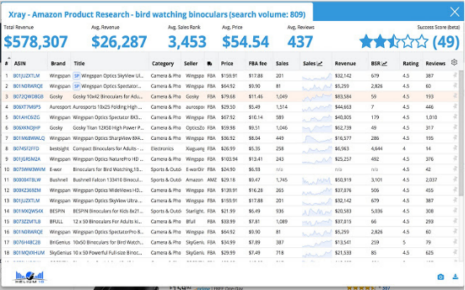Click the SP badge in row 2
This screenshot has height=290, width=465.
[77, 86]
